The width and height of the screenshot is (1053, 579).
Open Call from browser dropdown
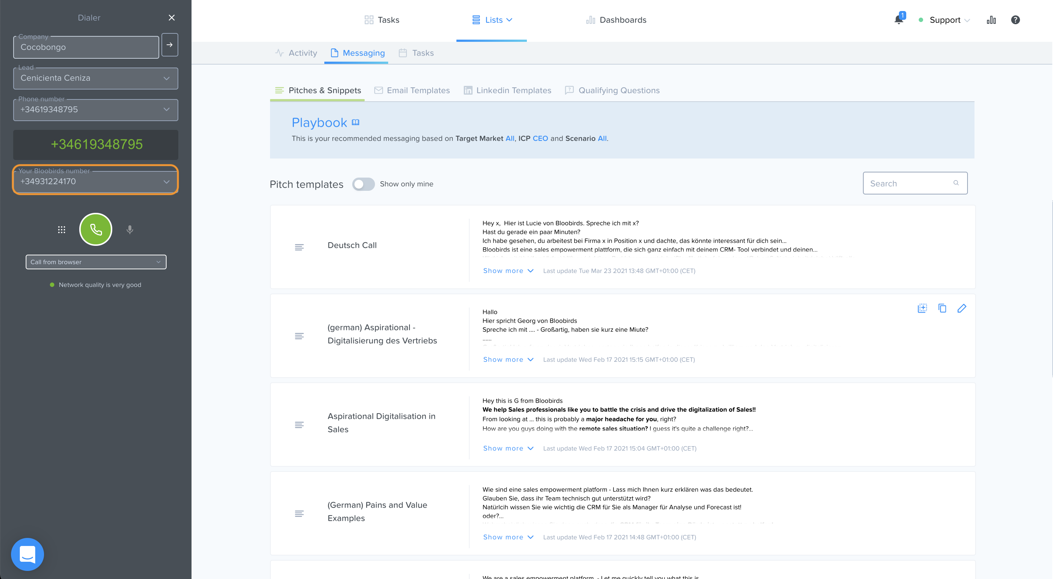point(96,262)
